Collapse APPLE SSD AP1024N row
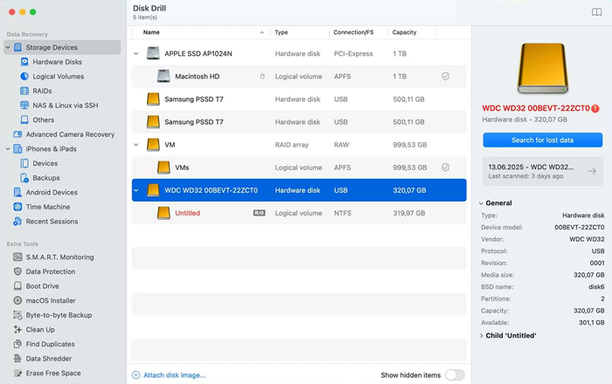 [x=136, y=54]
